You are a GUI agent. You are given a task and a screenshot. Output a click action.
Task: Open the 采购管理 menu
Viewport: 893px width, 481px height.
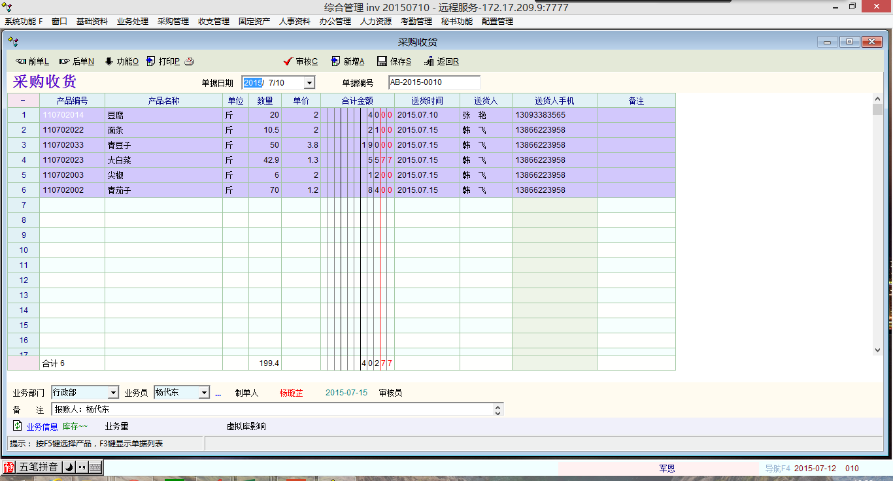[173, 21]
